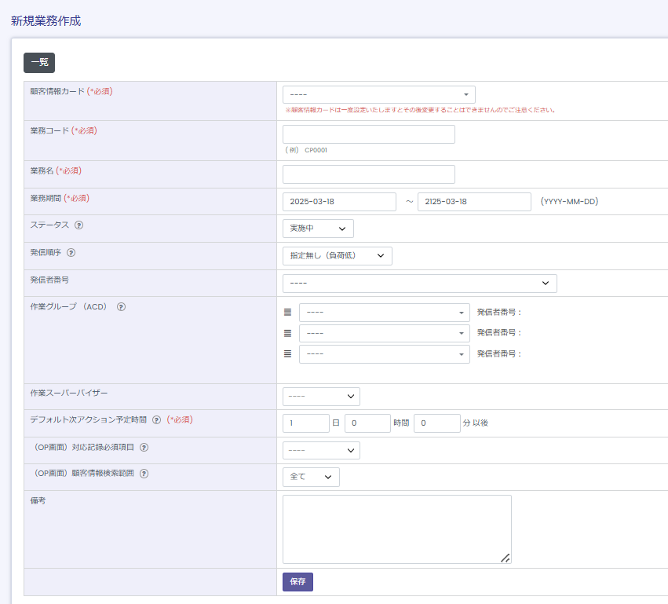Expand the 発信者番号 select box
The image size is (668, 604).
tap(419, 283)
